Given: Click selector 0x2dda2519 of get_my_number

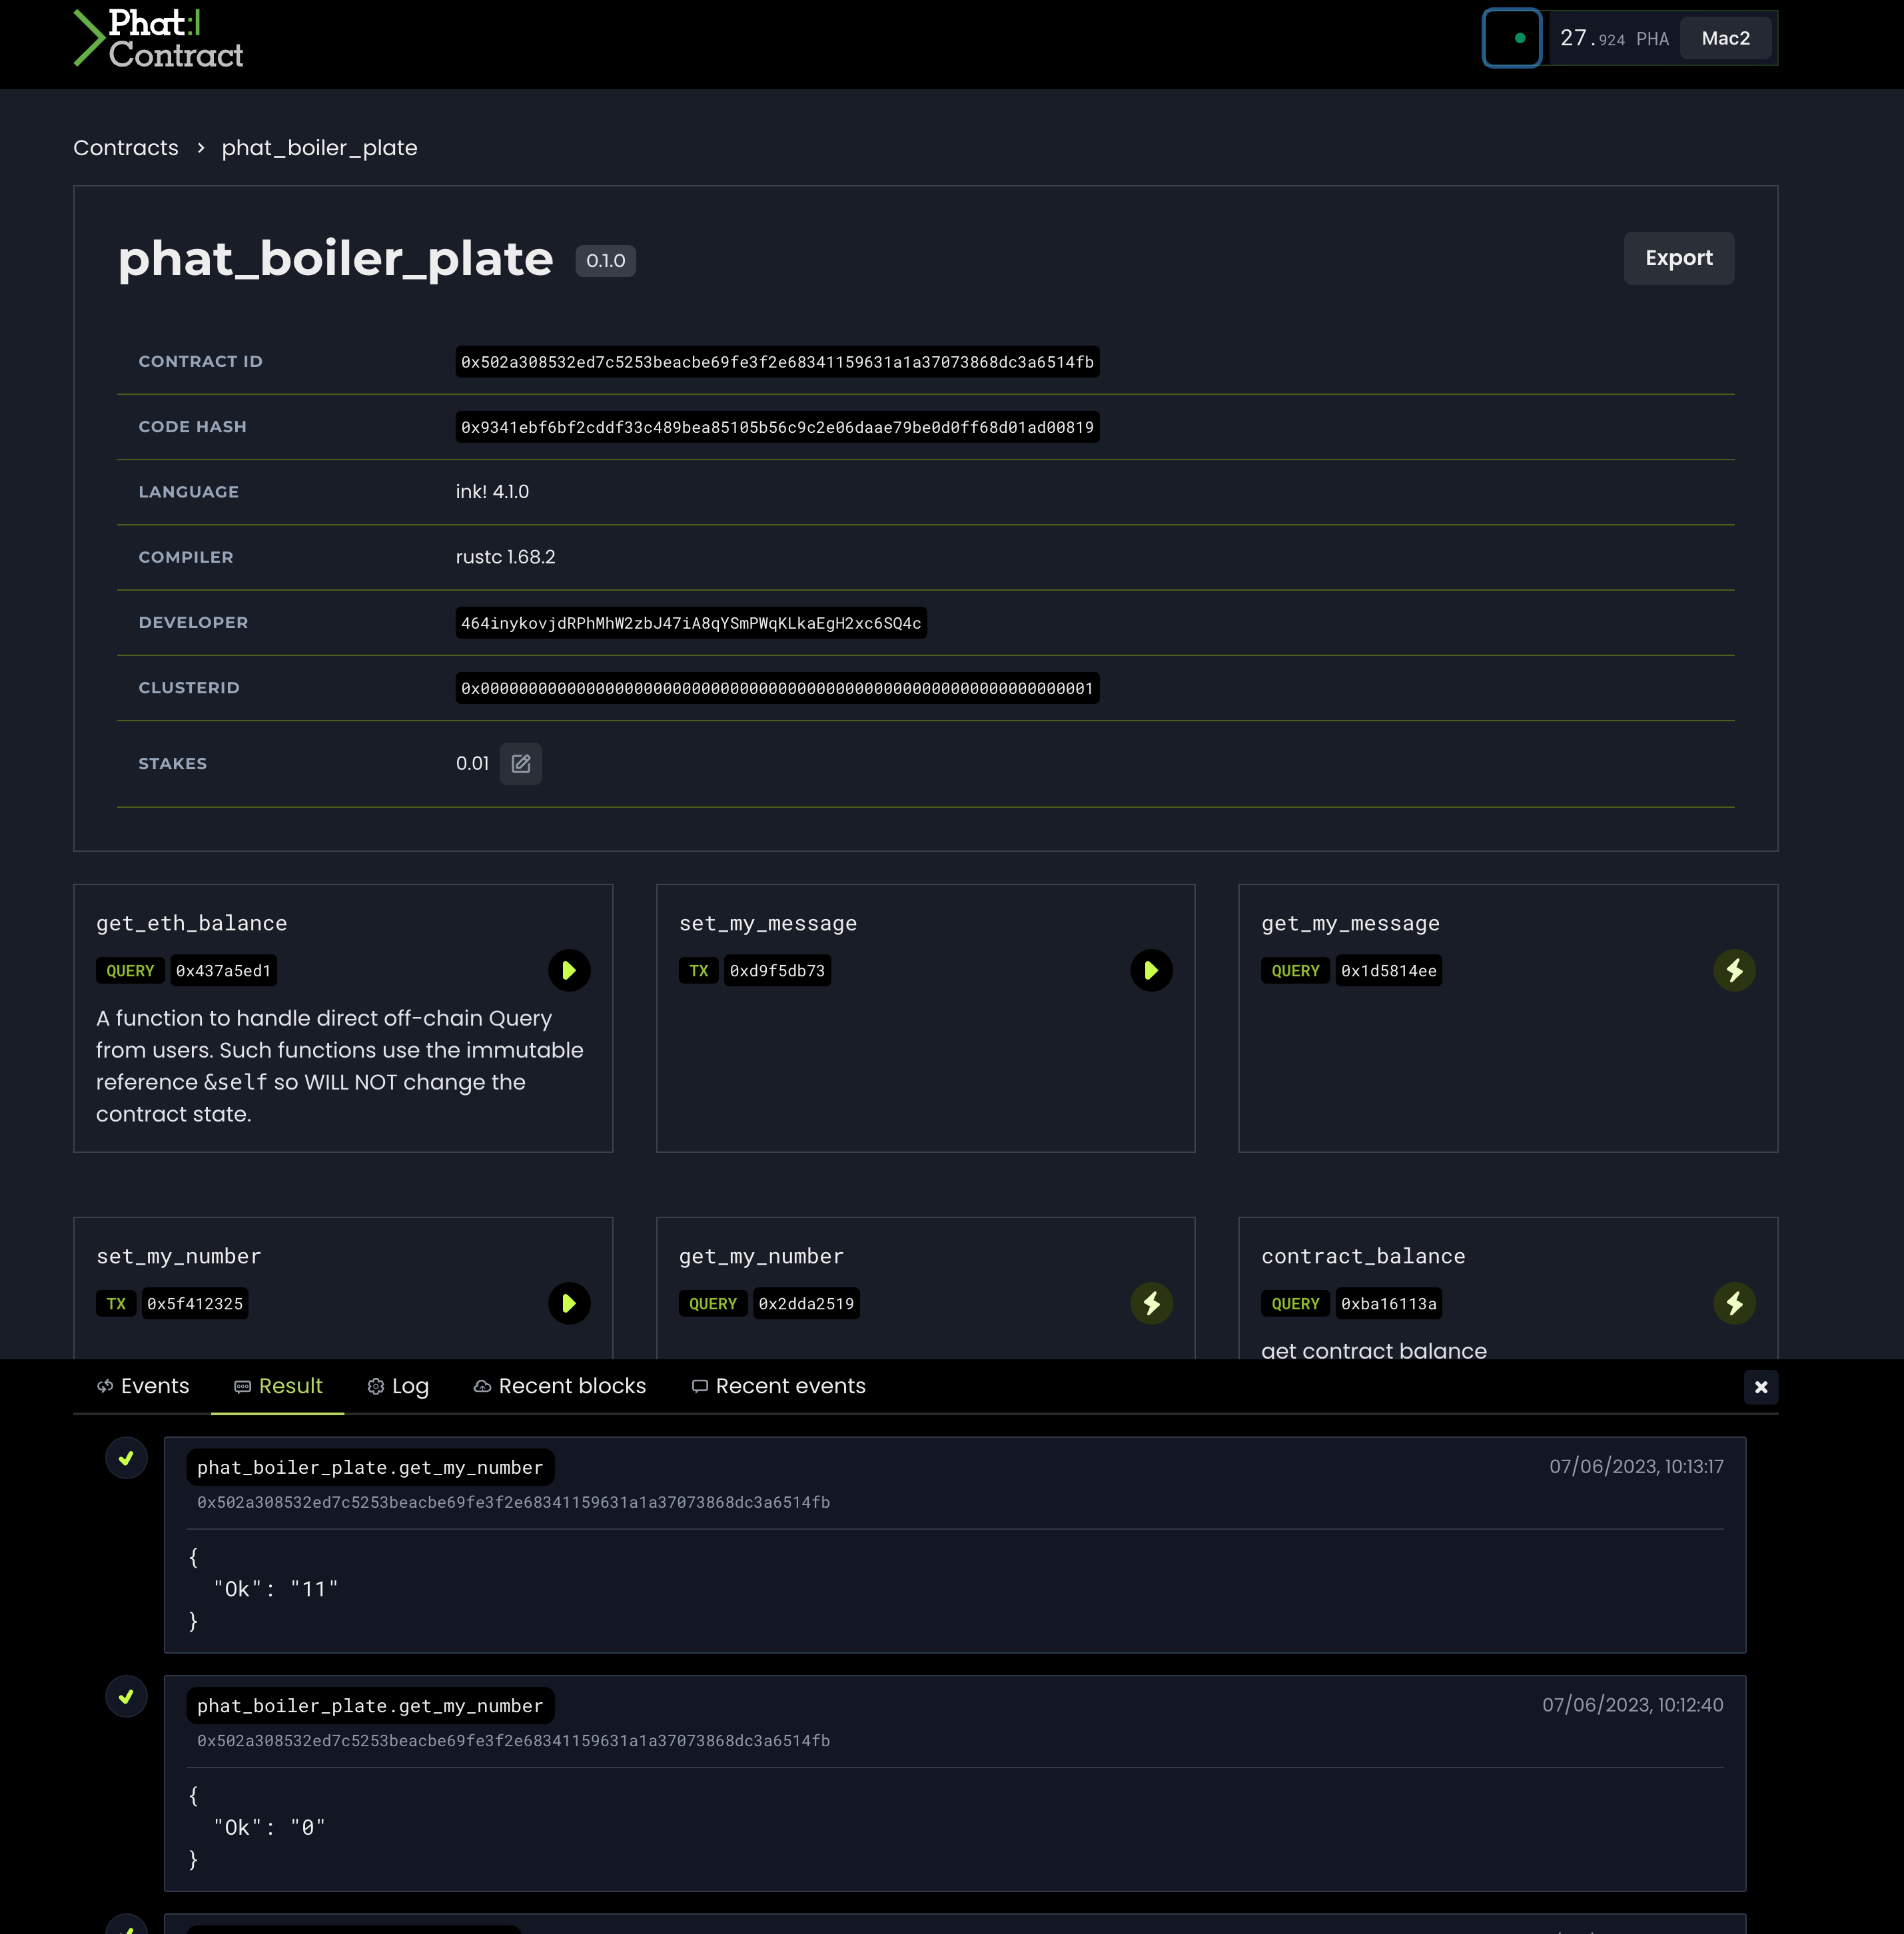Looking at the screenshot, I should (806, 1303).
